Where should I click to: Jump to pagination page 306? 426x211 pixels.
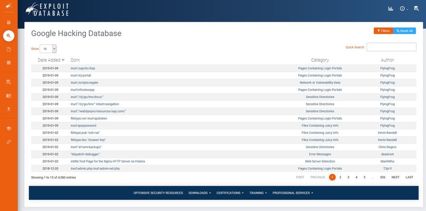(383, 177)
